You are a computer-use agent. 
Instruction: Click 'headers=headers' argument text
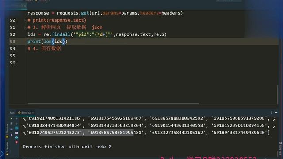point(160,13)
